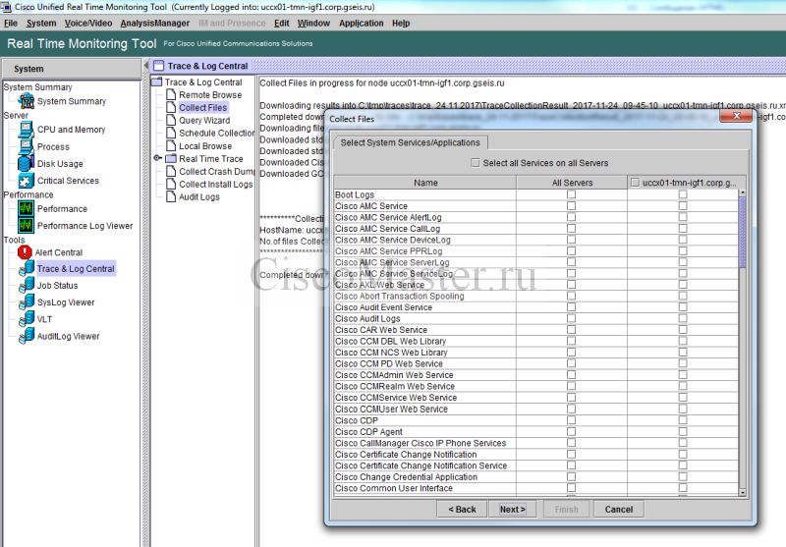This screenshot has width=786, height=547.
Task: Open the File menu
Action: point(11,23)
